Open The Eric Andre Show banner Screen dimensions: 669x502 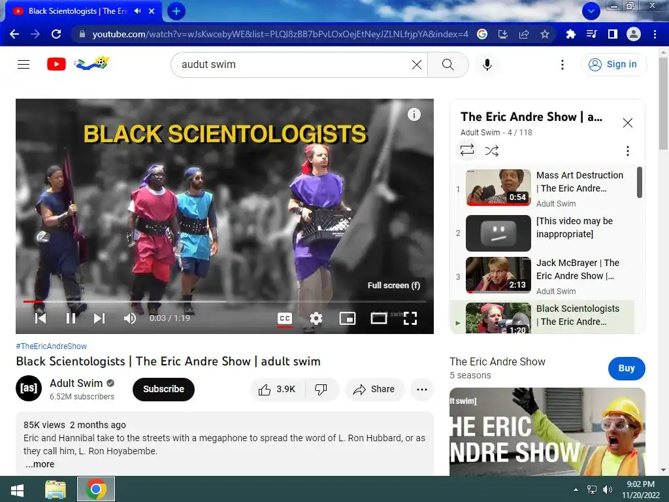tap(547, 431)
